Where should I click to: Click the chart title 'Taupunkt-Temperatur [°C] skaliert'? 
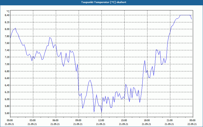pyautogui.click(x=104, y=2)
